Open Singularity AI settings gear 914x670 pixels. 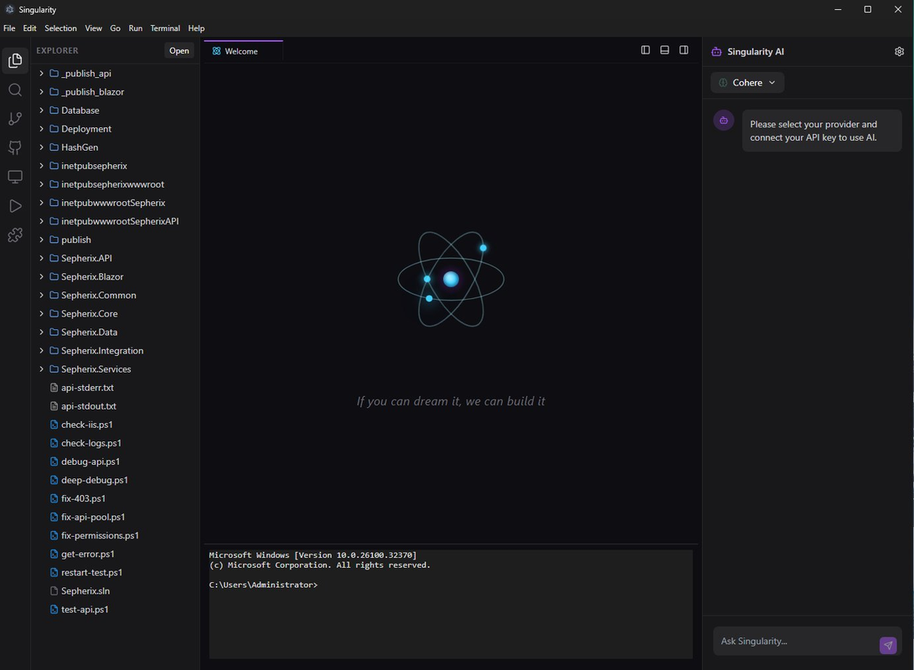(899, 51)
